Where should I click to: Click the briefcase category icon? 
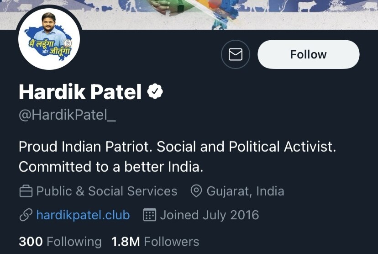26,191
